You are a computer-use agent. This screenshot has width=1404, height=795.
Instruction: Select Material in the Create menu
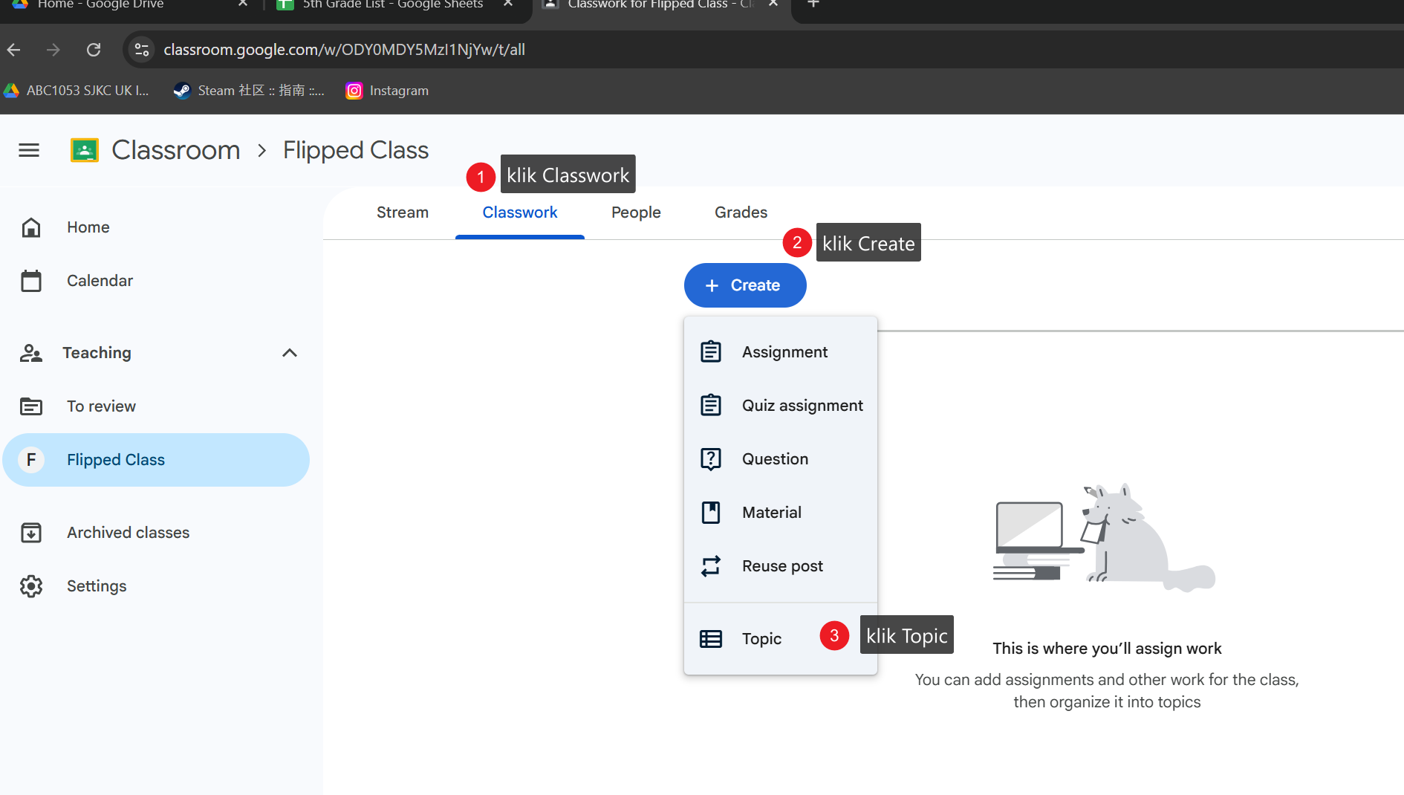(781, 513)
